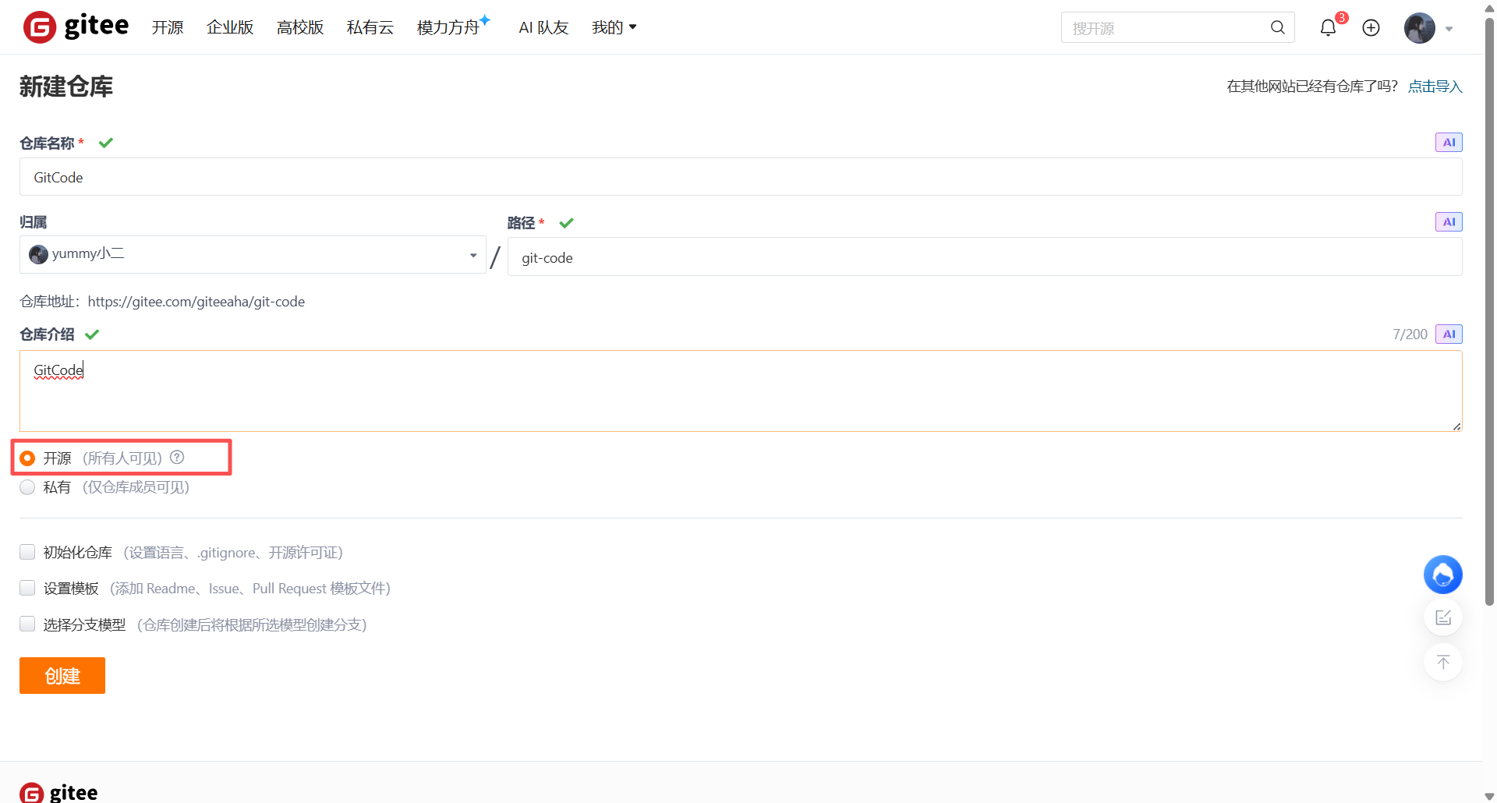Select the 私有 radio option

27,487
